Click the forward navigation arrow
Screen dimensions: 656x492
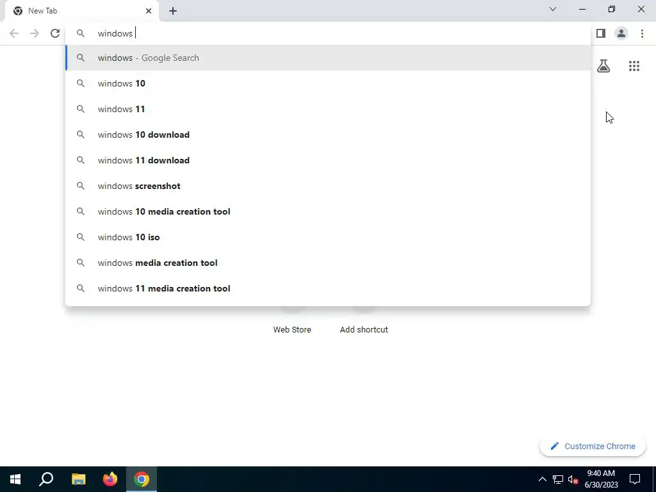pos(35,33)
